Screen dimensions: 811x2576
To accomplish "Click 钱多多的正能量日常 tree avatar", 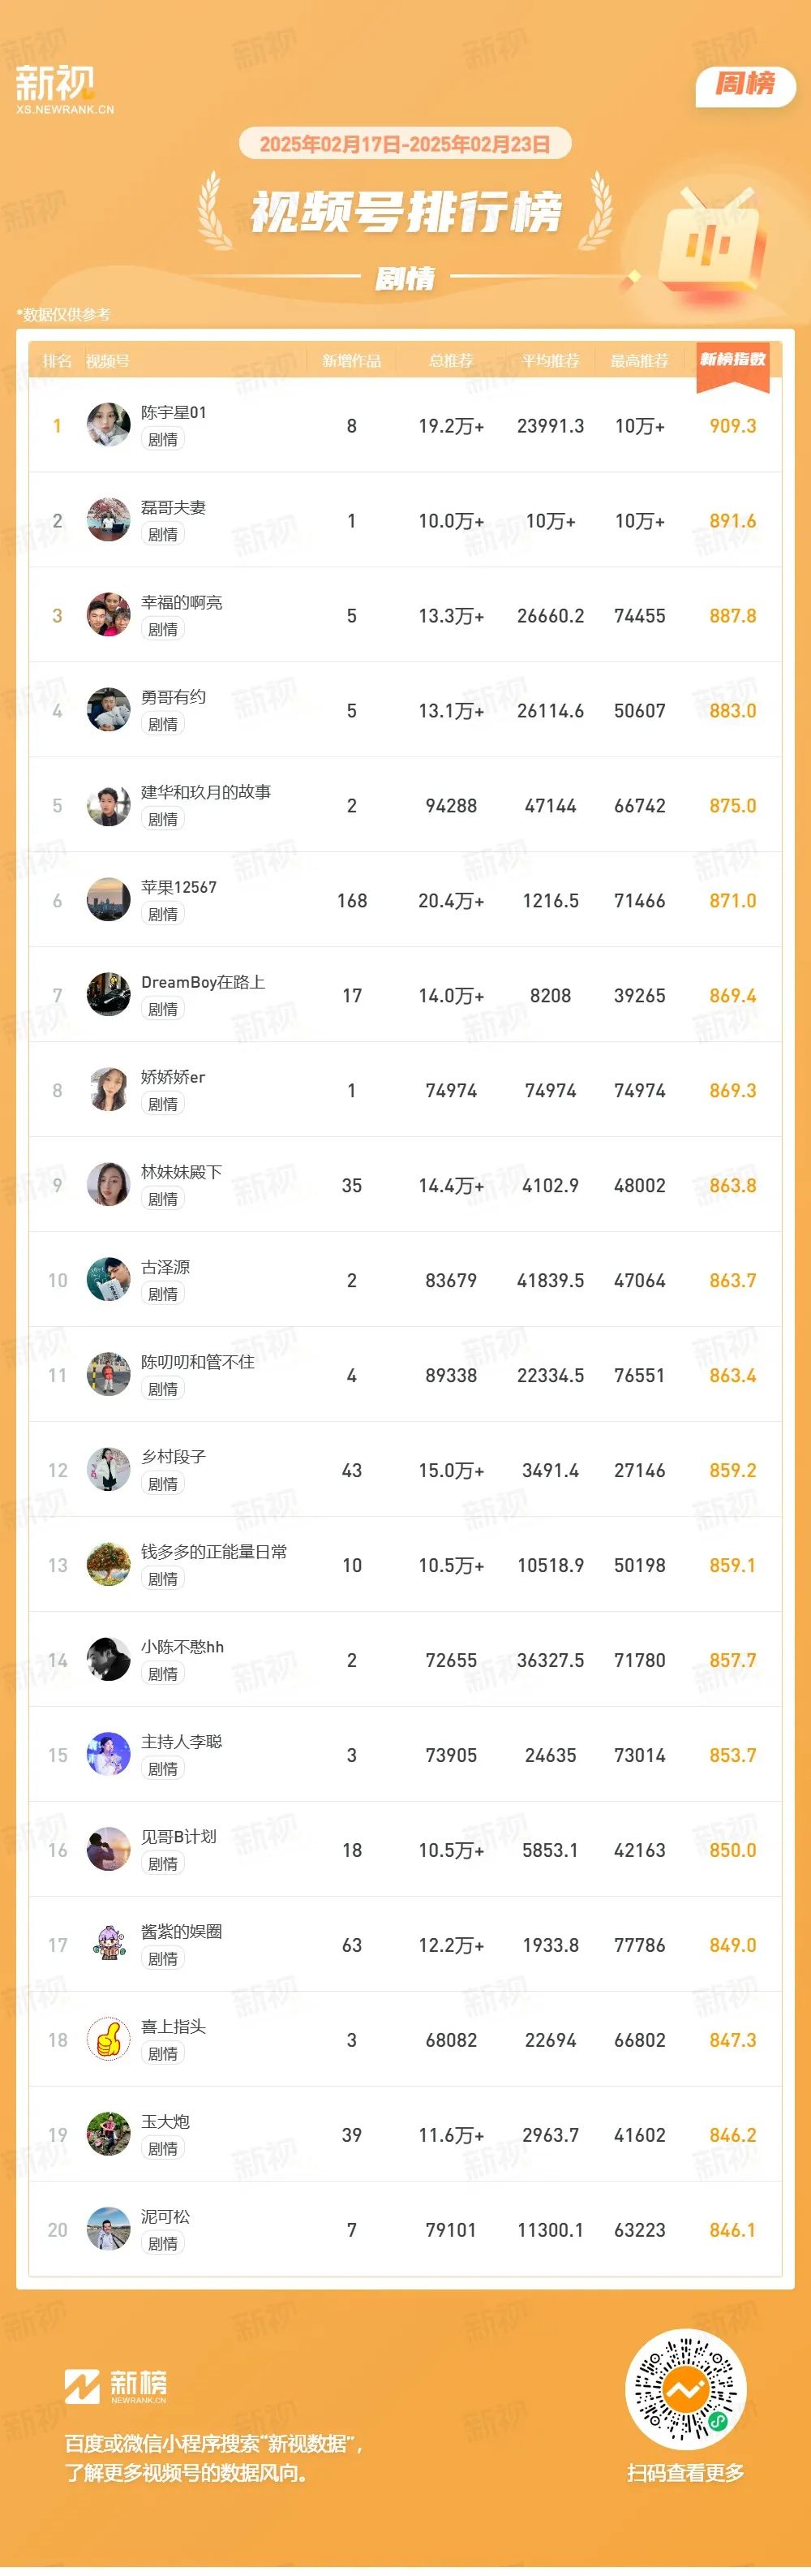I will click(x=109, y=1564).
